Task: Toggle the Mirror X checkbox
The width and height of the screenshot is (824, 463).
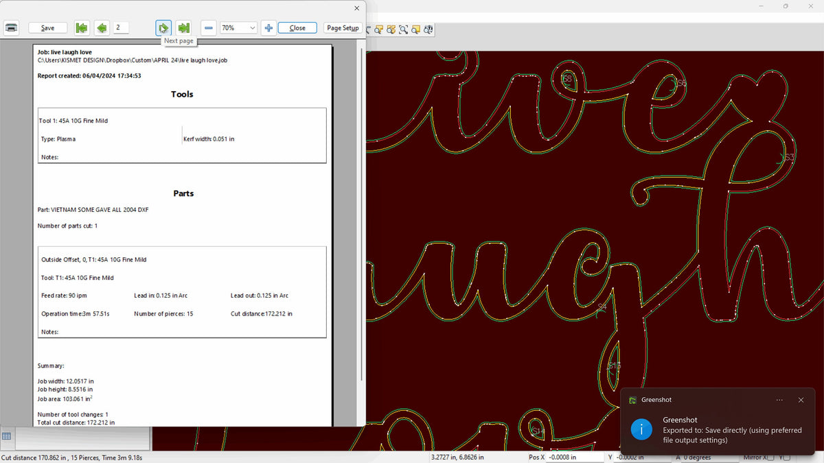Action: (x=770, y=458)
